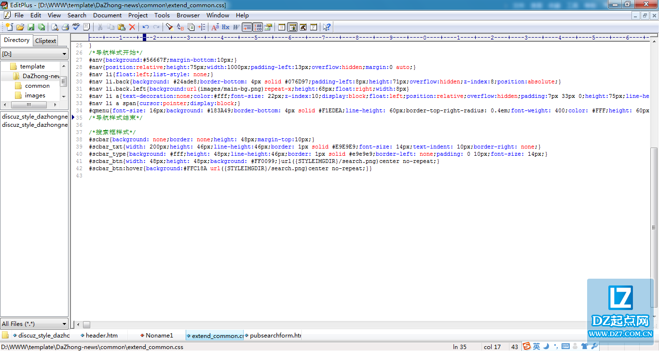Open the Search menu

click(77, 15)
